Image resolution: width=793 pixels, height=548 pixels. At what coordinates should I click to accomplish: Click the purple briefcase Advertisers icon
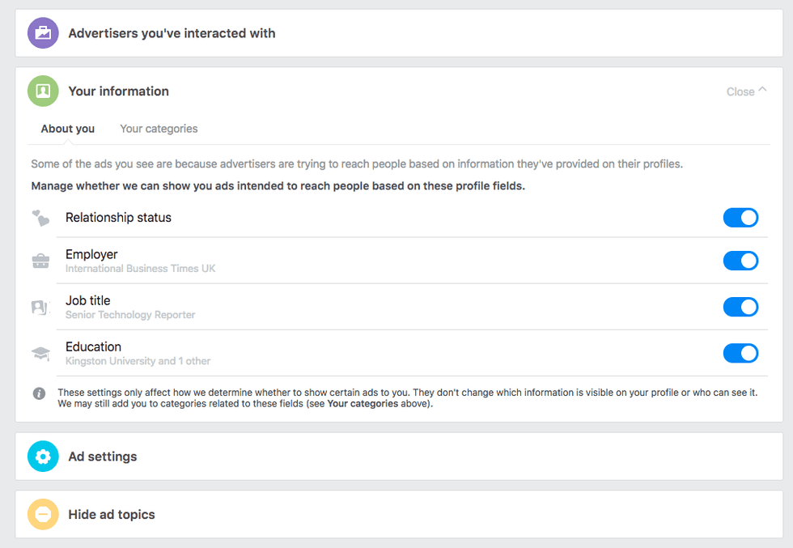(x=43, y=33)
